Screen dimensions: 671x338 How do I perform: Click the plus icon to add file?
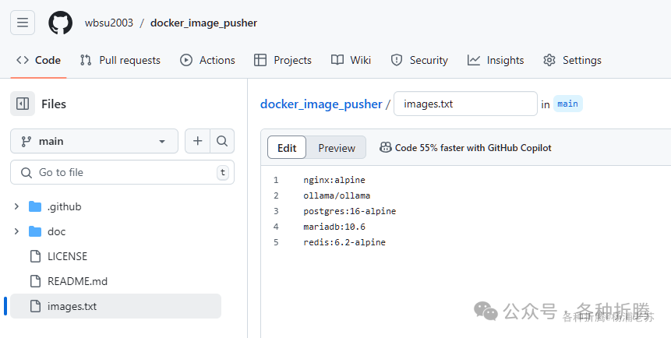click(197, 141)
